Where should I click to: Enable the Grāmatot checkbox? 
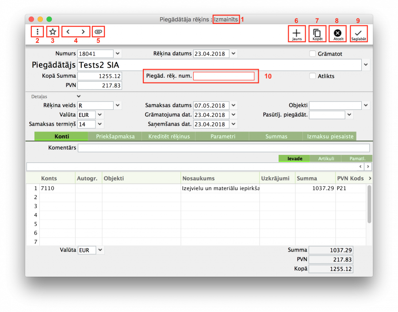coord(313,54)
